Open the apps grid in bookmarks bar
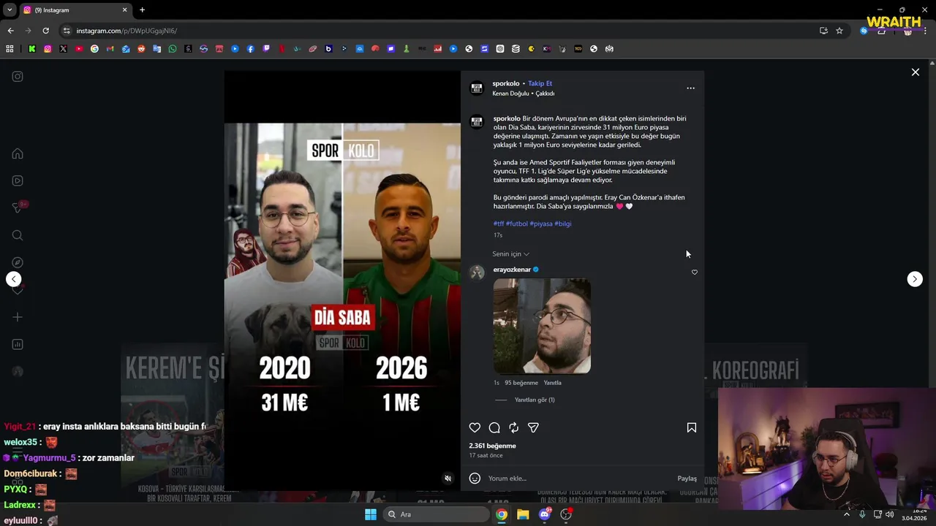The height and width of the screenshot is (526, 936). coord(10,49)
